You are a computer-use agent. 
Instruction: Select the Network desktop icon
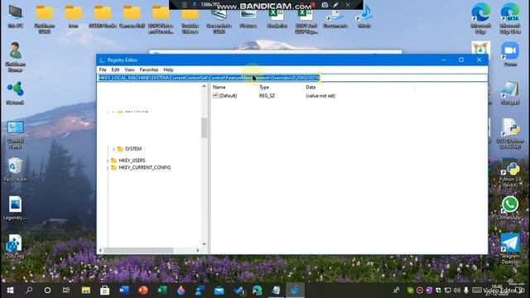coord(15,93)
